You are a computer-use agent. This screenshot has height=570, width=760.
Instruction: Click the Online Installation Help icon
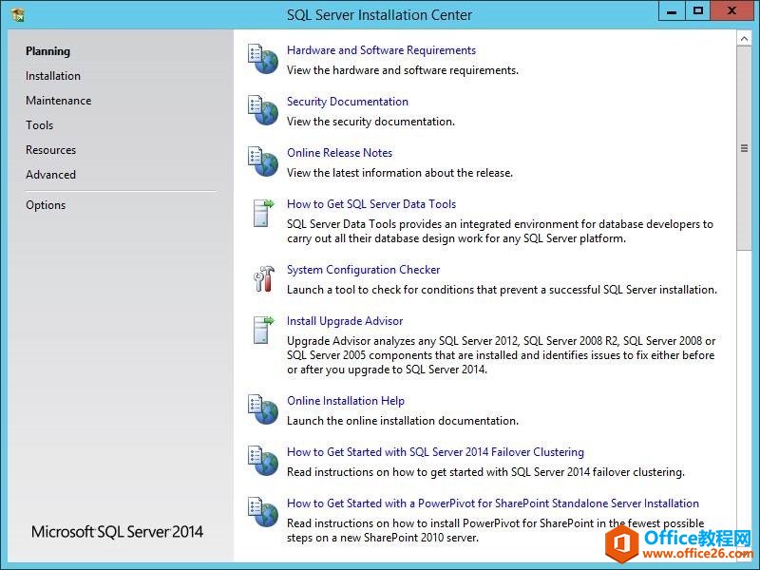tap(262, 409)
